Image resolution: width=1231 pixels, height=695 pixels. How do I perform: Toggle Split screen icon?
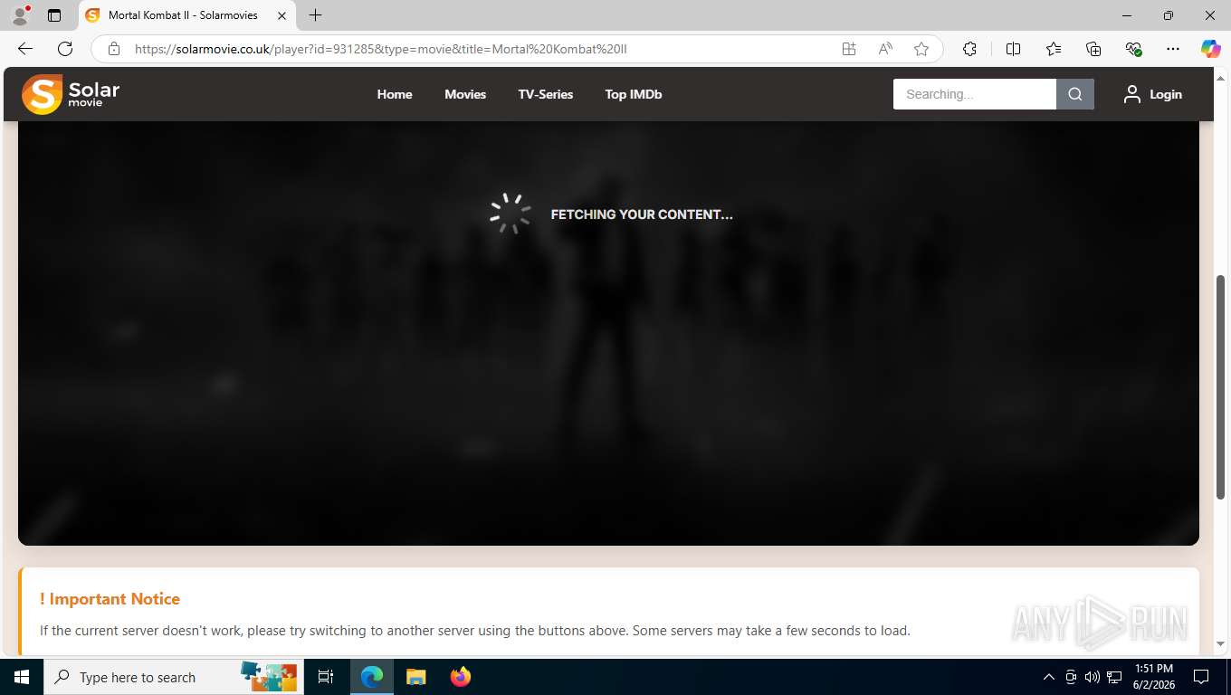pos(1013,49)
